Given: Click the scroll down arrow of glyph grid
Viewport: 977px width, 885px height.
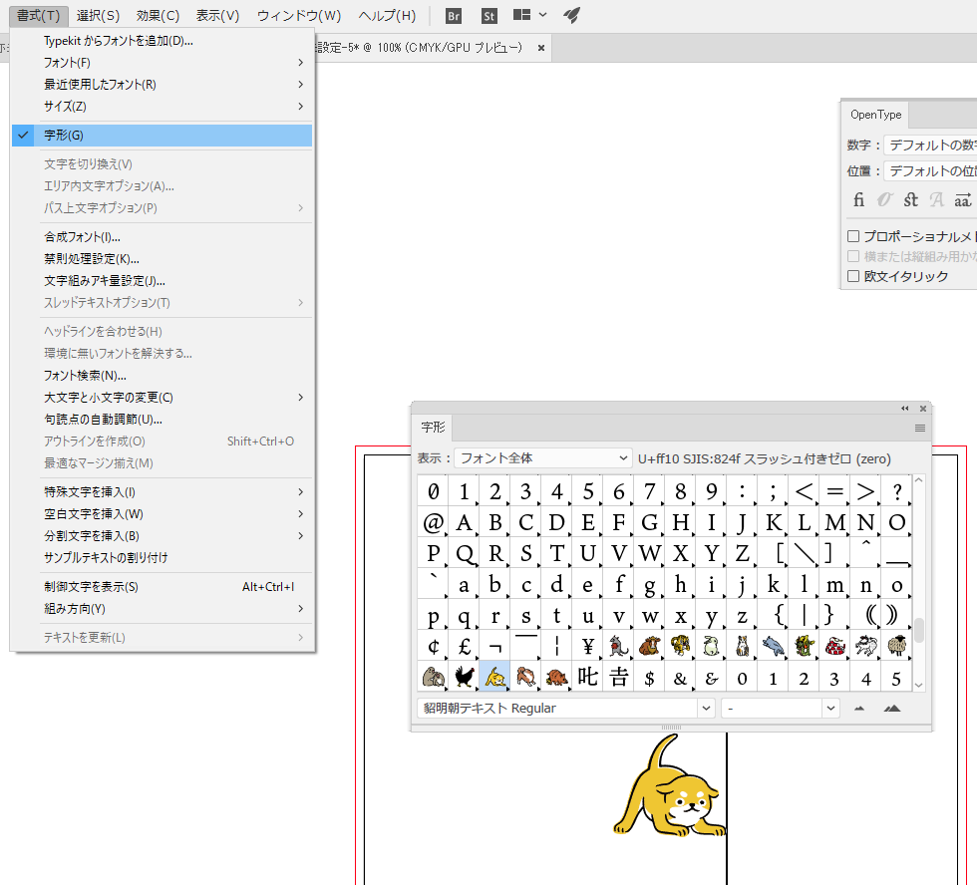Looking at the screenshot, I should click(918, 685).
